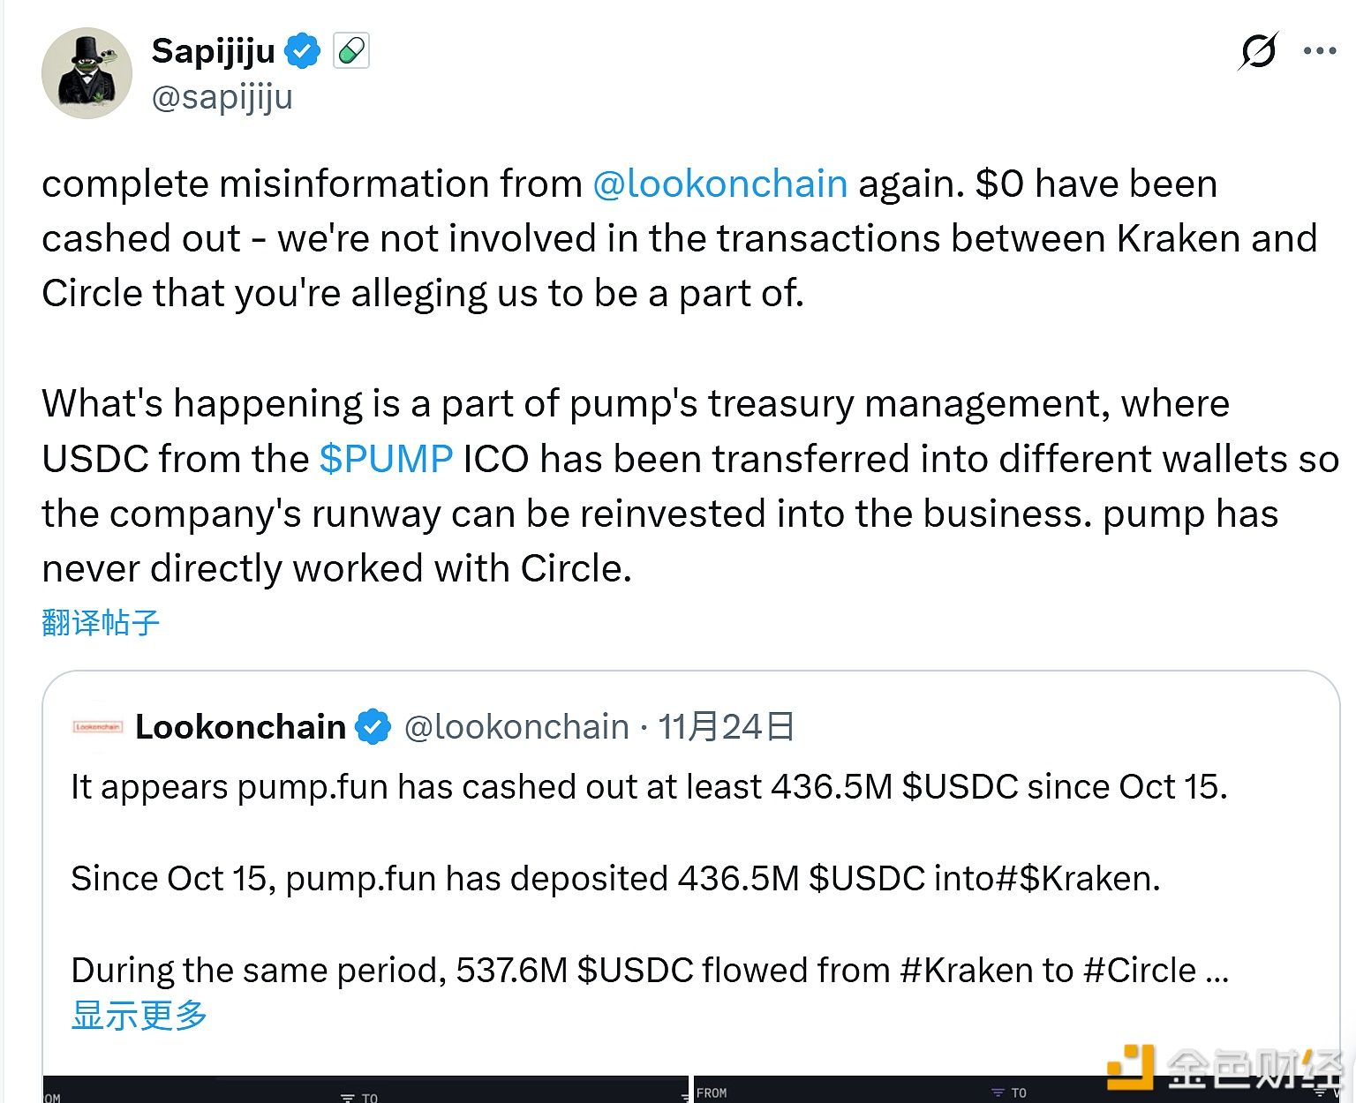The width and height of the screenshot is (1356, 1103).
Task: Open the three-dot More options menu
Action: 1320,51
